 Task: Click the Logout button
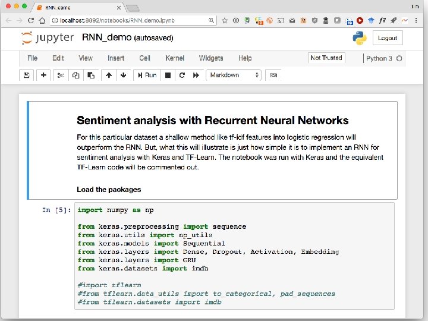[x=388, y=38]
